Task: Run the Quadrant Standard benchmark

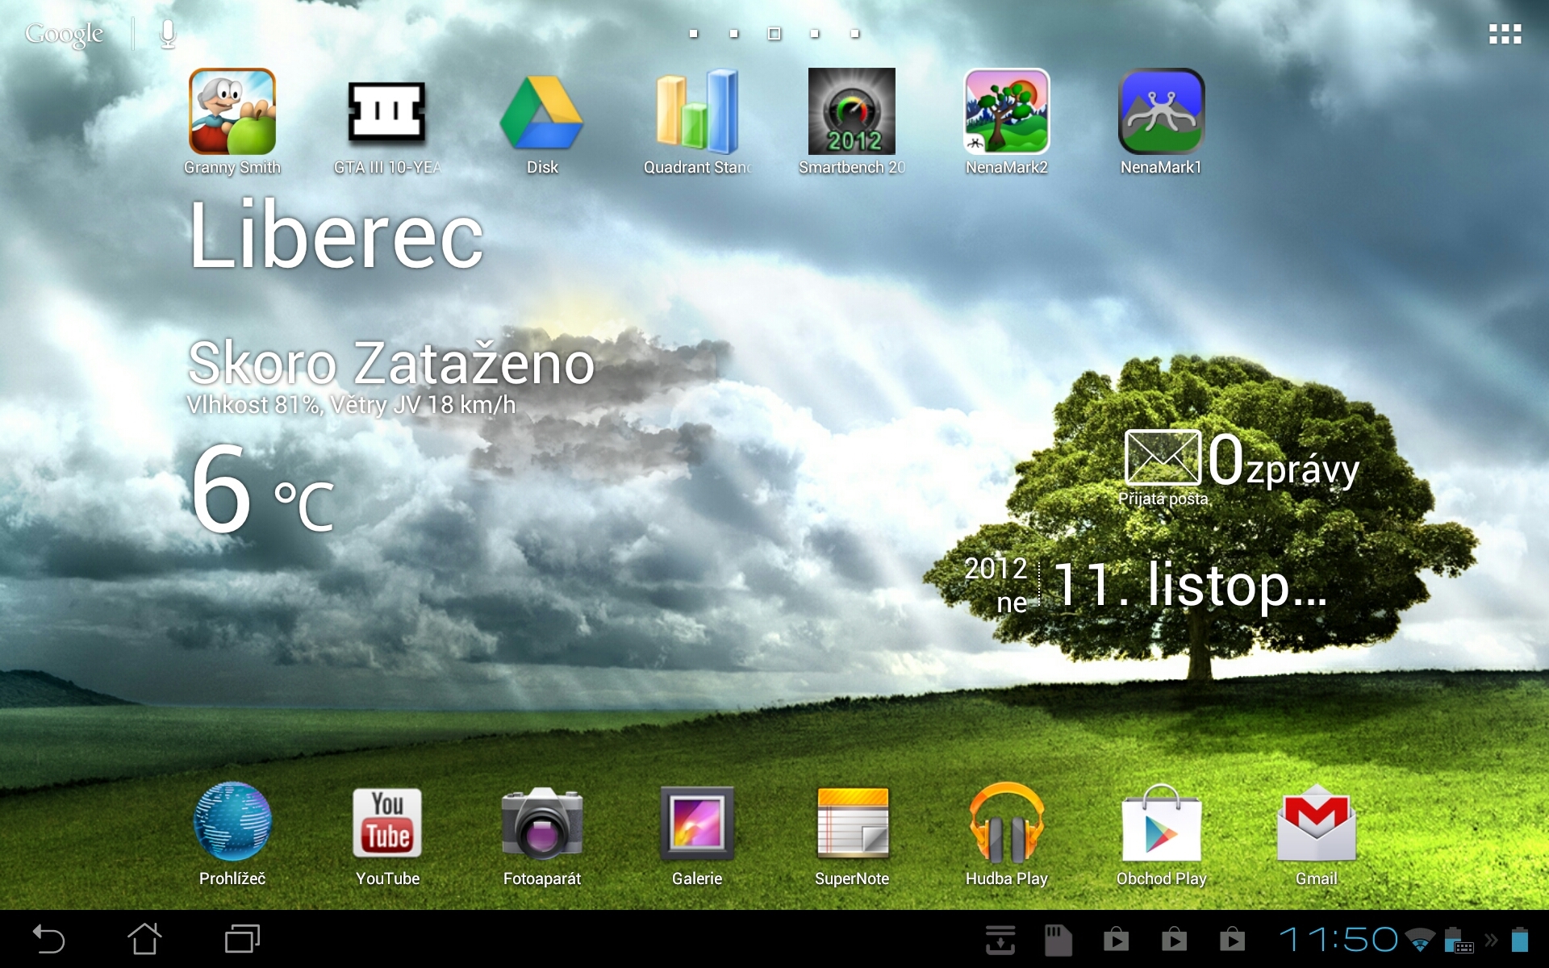Action: tap(695, 113)
